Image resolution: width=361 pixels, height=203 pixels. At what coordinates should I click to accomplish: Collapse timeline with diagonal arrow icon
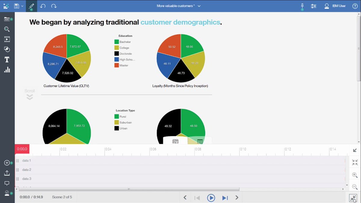355,150
